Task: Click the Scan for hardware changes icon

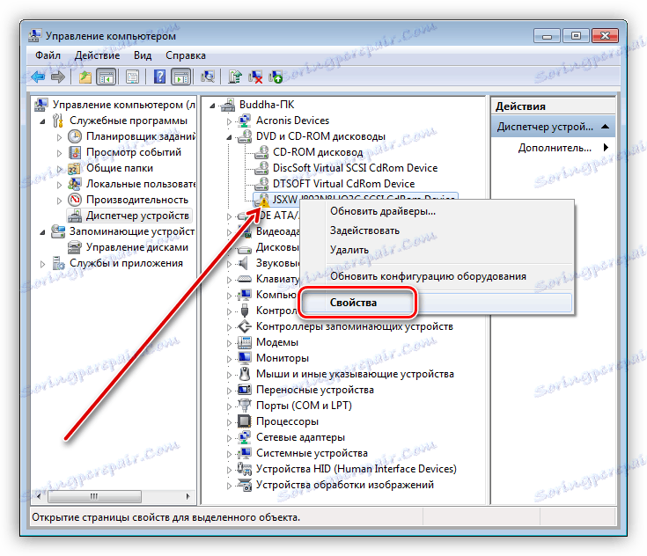Action: pyautogui.click(x=208, y=77)
